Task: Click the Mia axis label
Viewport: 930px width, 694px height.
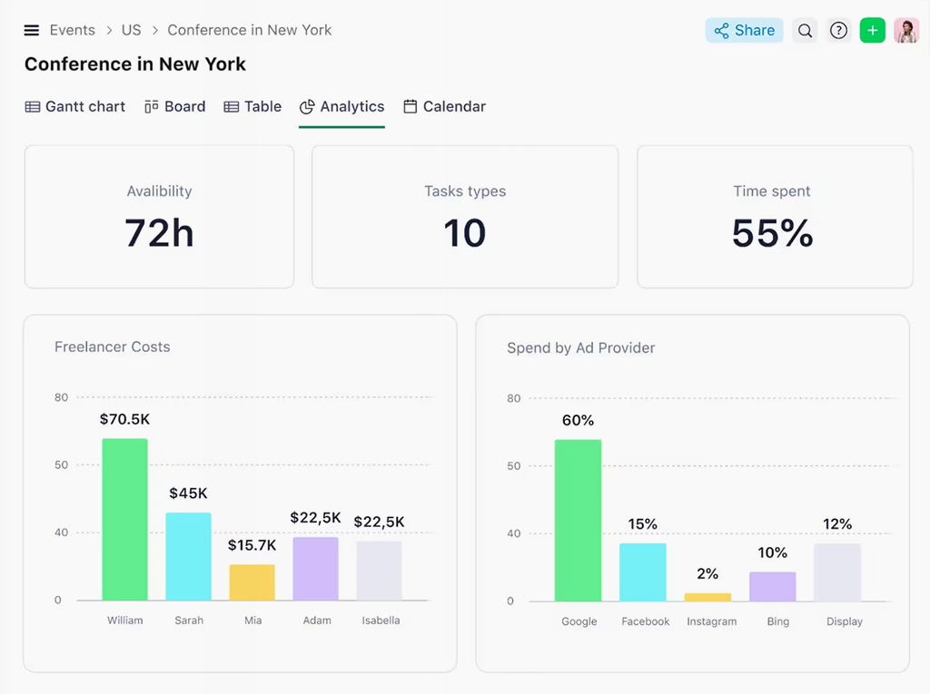Action: (x=253, y=621)
